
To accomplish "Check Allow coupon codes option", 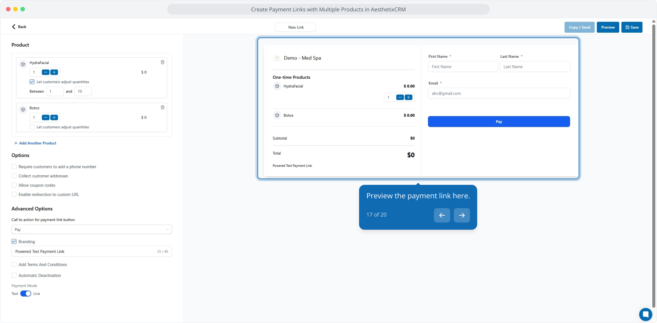I will (14, 185).
